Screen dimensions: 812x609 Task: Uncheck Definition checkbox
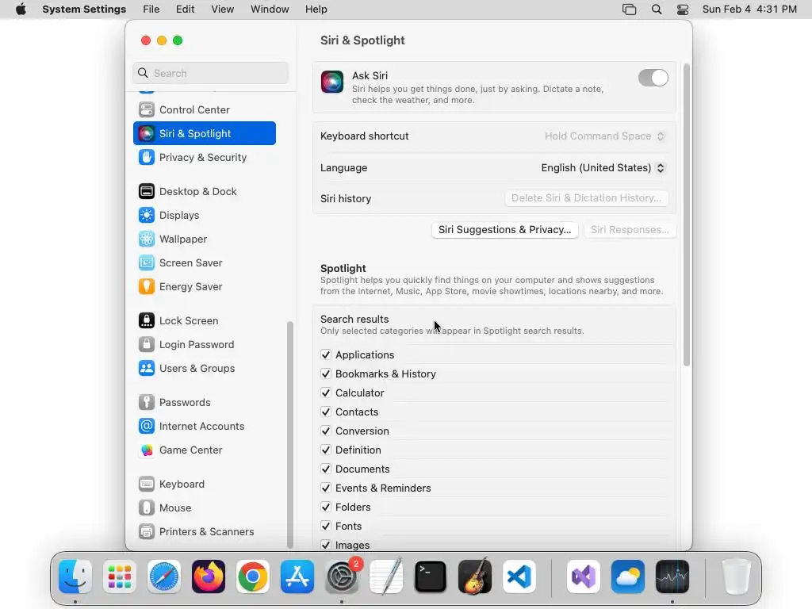pyautogui.click(x=326, y=450)
